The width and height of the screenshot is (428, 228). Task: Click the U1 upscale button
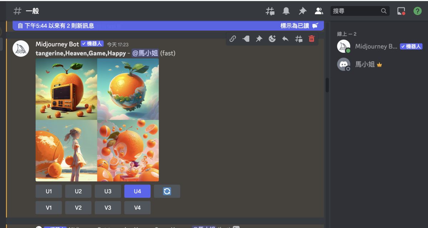point(49,191)
